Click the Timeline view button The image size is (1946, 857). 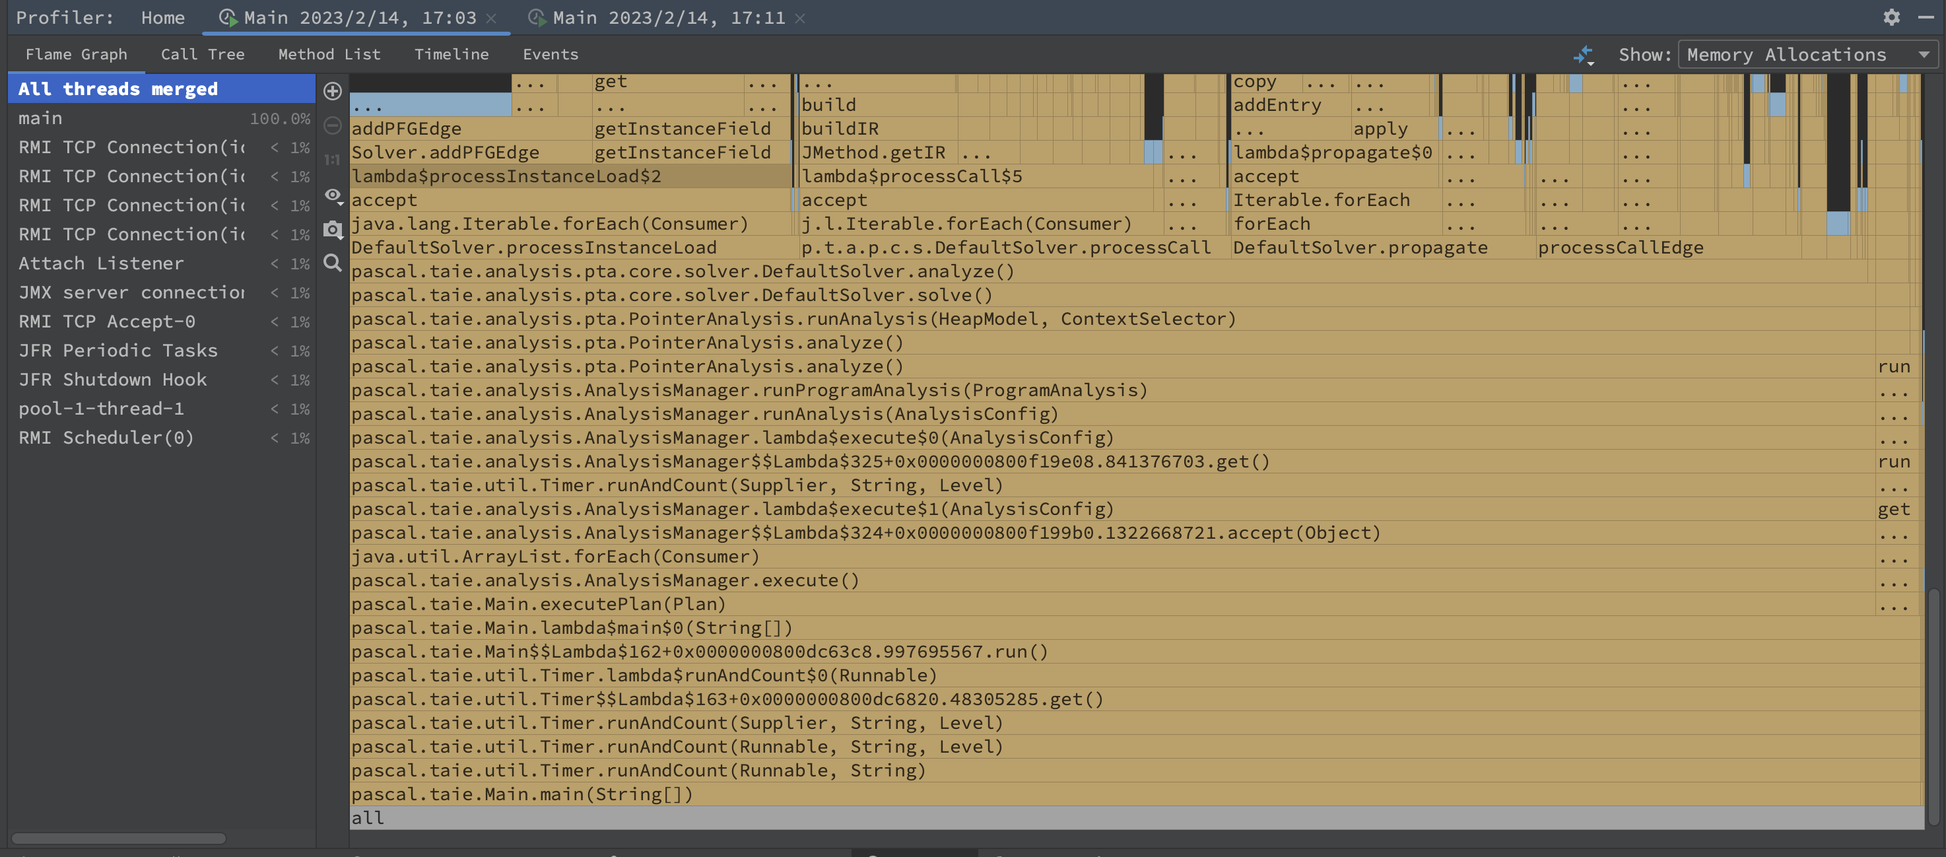[451, 53]
